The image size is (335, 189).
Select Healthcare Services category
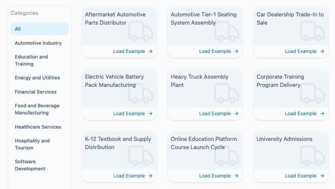click(38, 127)
